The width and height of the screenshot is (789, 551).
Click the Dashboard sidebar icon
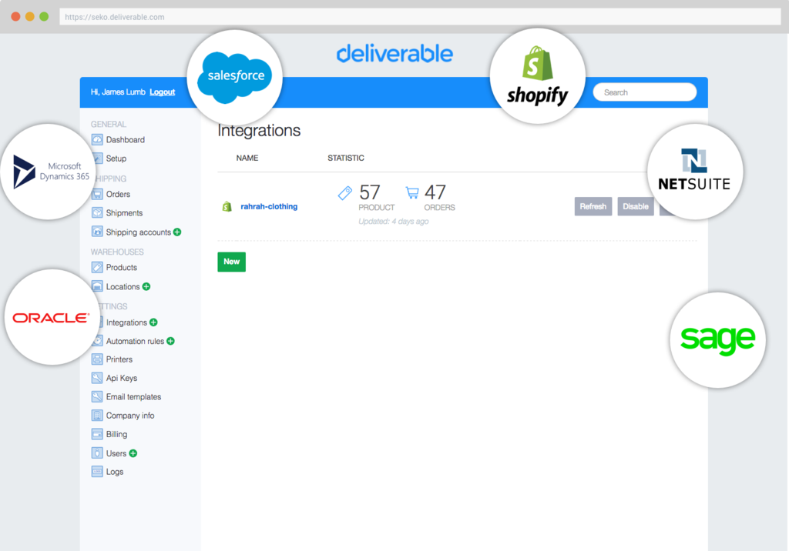[97, 139]
